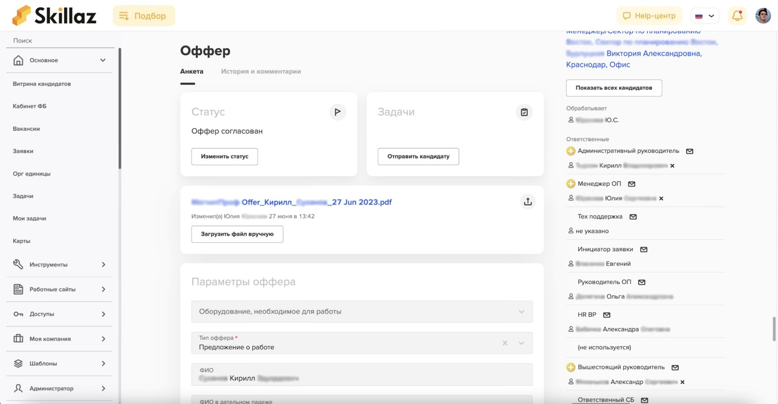The width and height of the screenshot is (778, 404).
Task: Remove Юлия from Менеджер ОП
Action: pos(661,198)
